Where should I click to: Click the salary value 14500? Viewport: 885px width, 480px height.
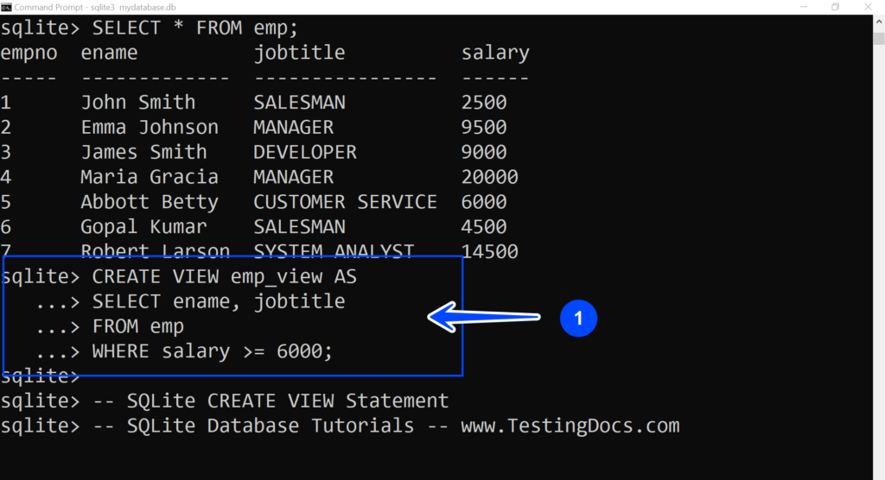(490, 251)
